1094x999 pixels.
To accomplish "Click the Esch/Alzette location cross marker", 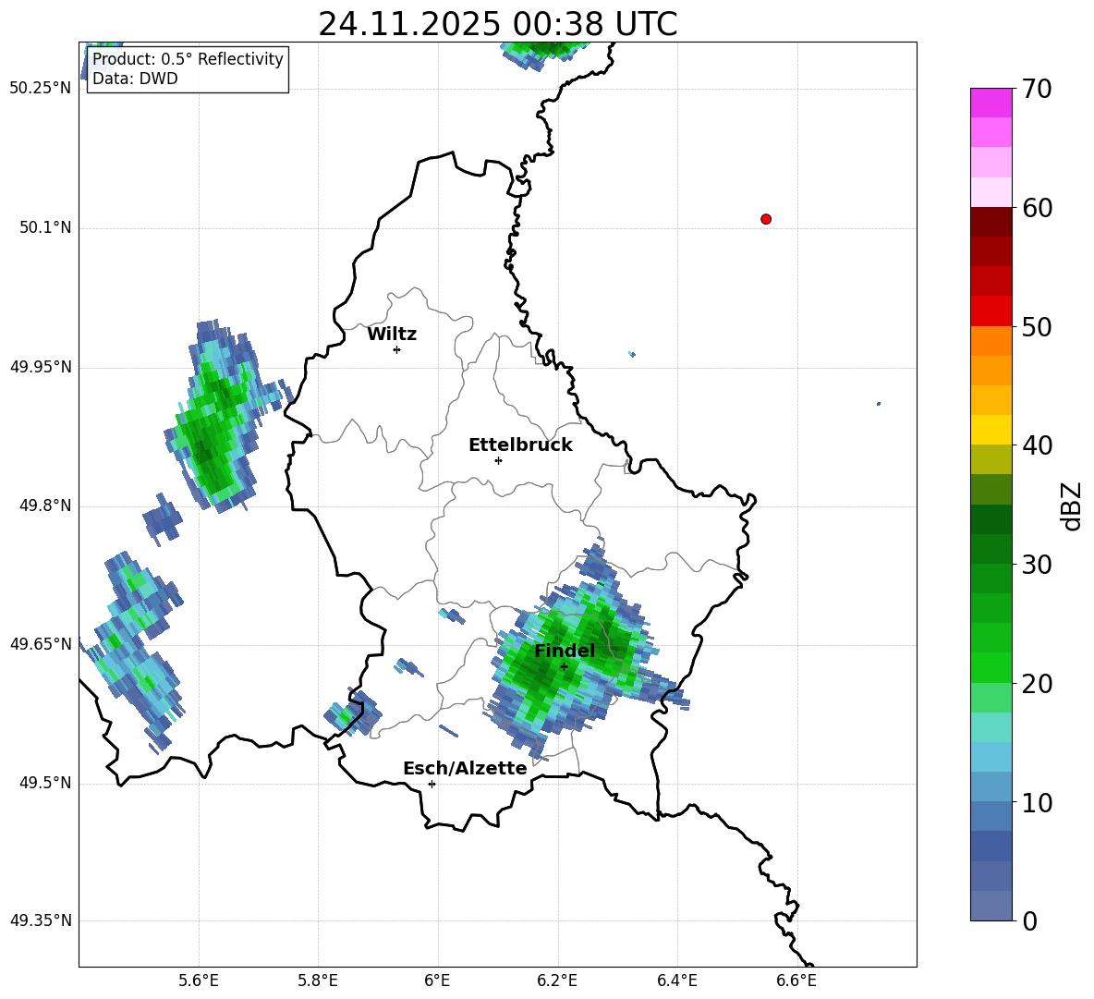I will 432,784.
